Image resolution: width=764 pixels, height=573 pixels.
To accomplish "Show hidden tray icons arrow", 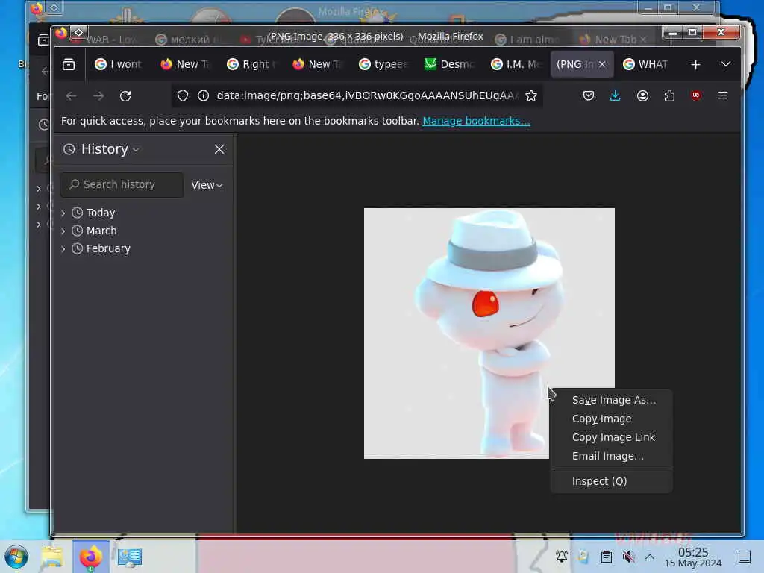I will point(650,557).
